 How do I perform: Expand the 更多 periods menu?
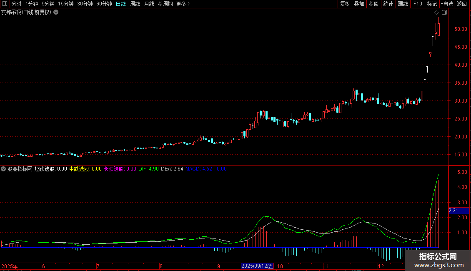(183, 4)
